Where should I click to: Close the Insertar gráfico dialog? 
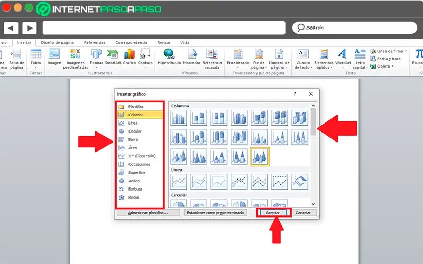(x=311, y=94)
